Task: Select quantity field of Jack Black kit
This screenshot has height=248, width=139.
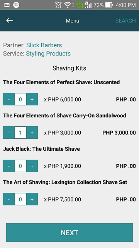Action: click(x=20, y=166)
